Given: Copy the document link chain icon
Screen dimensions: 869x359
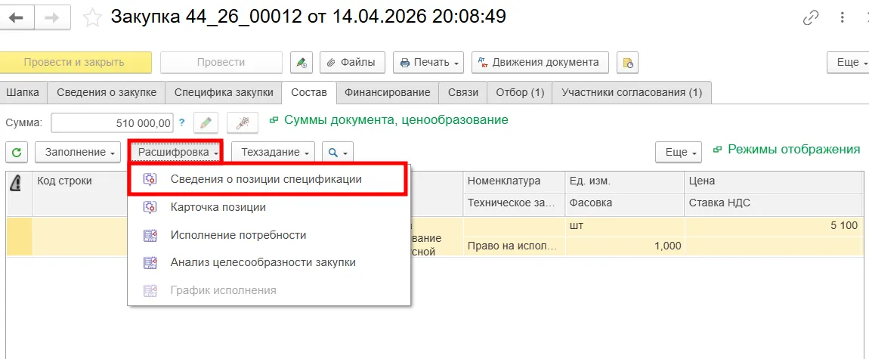Looking at the screenshot, I should 812,17.
